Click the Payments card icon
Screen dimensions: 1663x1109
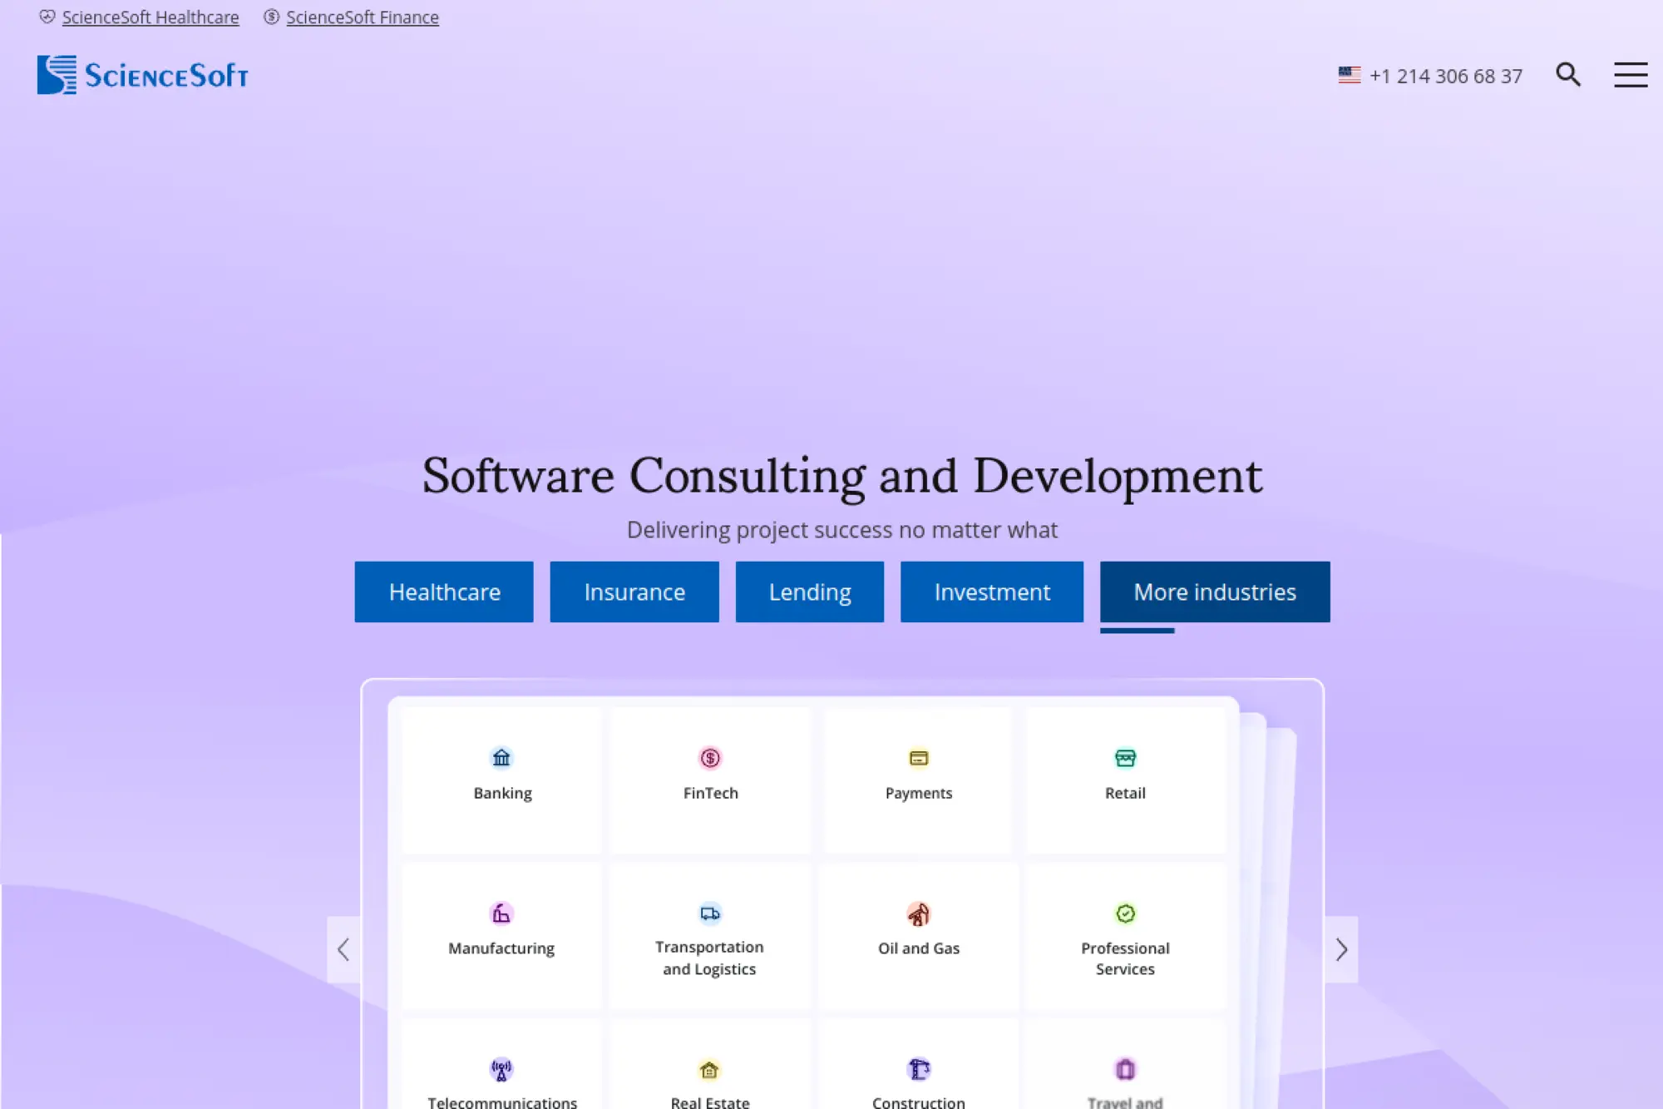tap(918, 758)
